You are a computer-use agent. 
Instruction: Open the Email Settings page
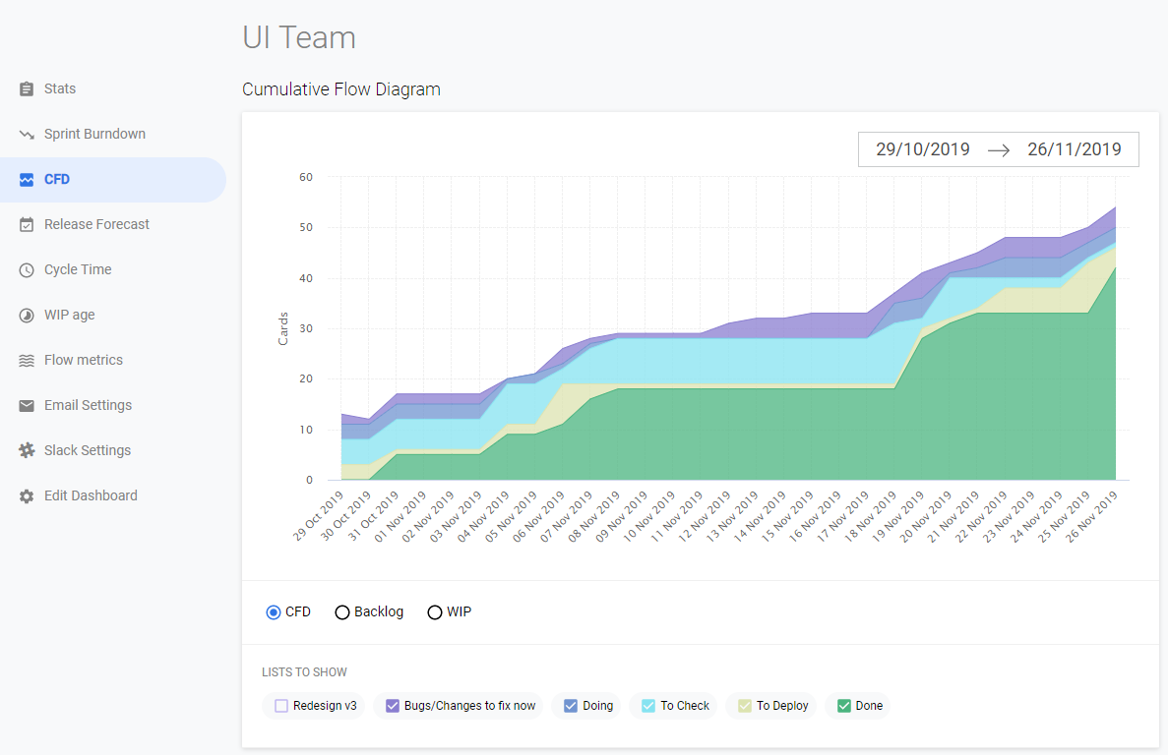coord(27,405)
